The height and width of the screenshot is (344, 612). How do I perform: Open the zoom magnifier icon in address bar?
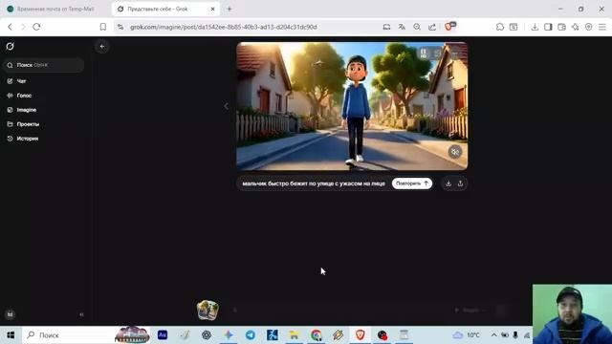417,27
